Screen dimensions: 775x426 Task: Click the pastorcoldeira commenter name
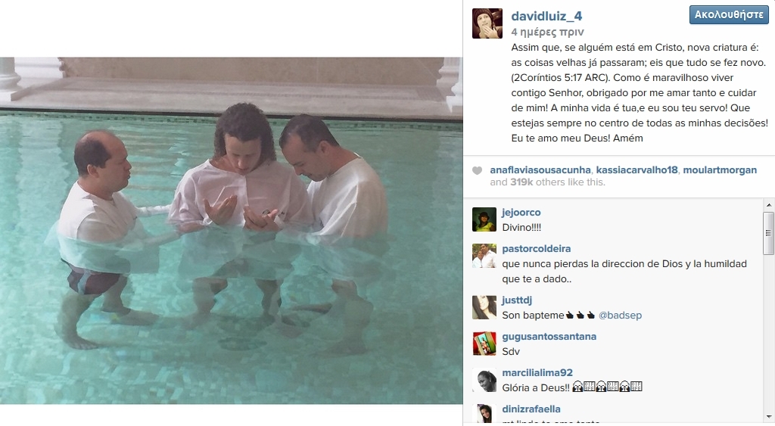[x=537, y=249]
